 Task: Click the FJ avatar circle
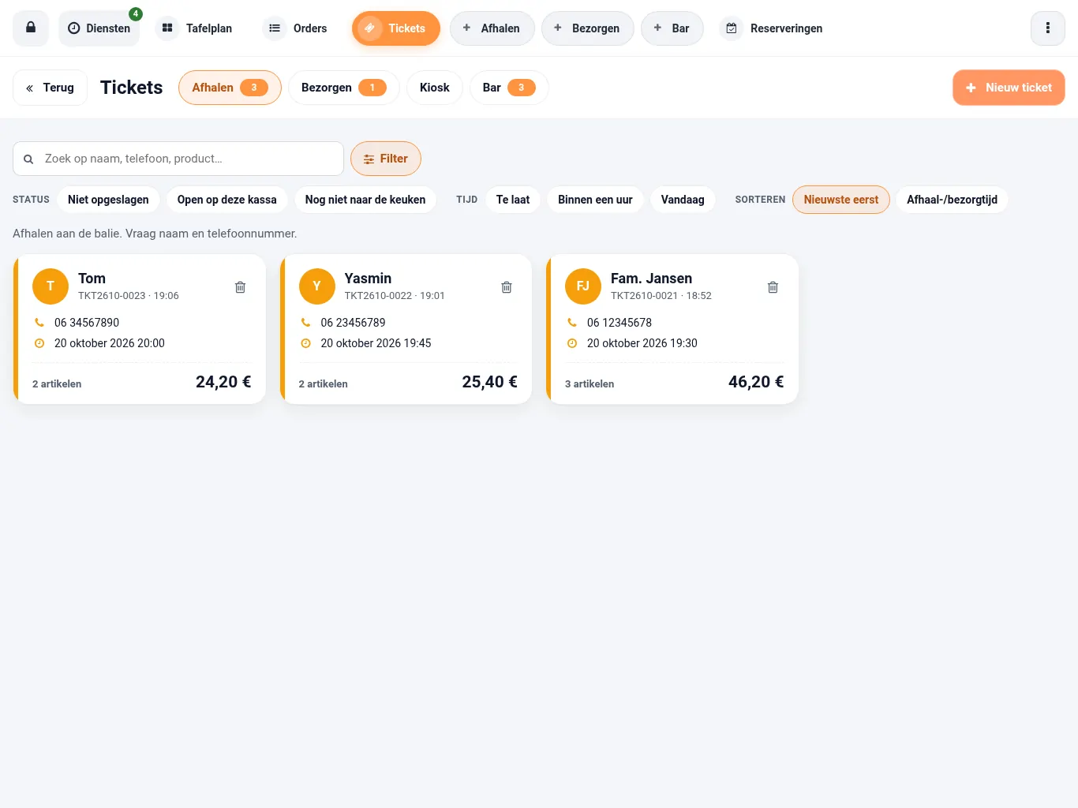point(583,286)
